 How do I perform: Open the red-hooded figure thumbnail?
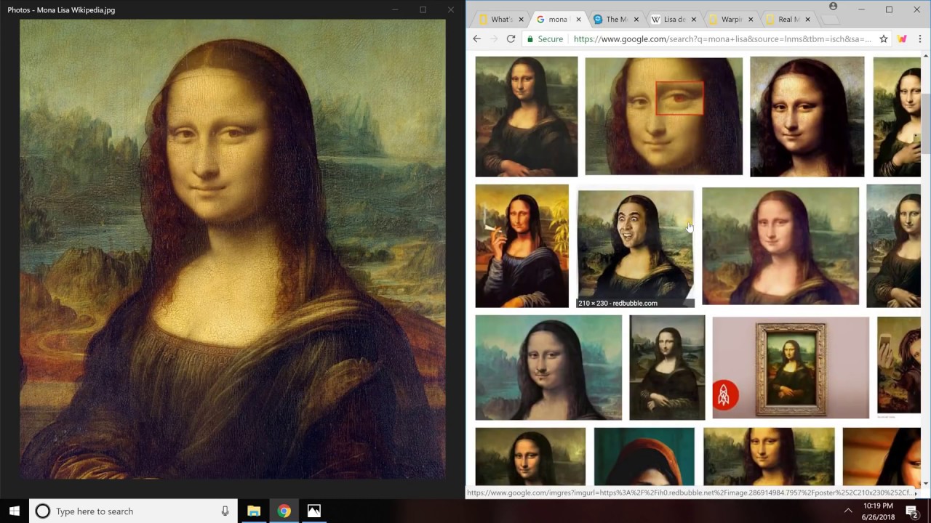pos(644,456)
